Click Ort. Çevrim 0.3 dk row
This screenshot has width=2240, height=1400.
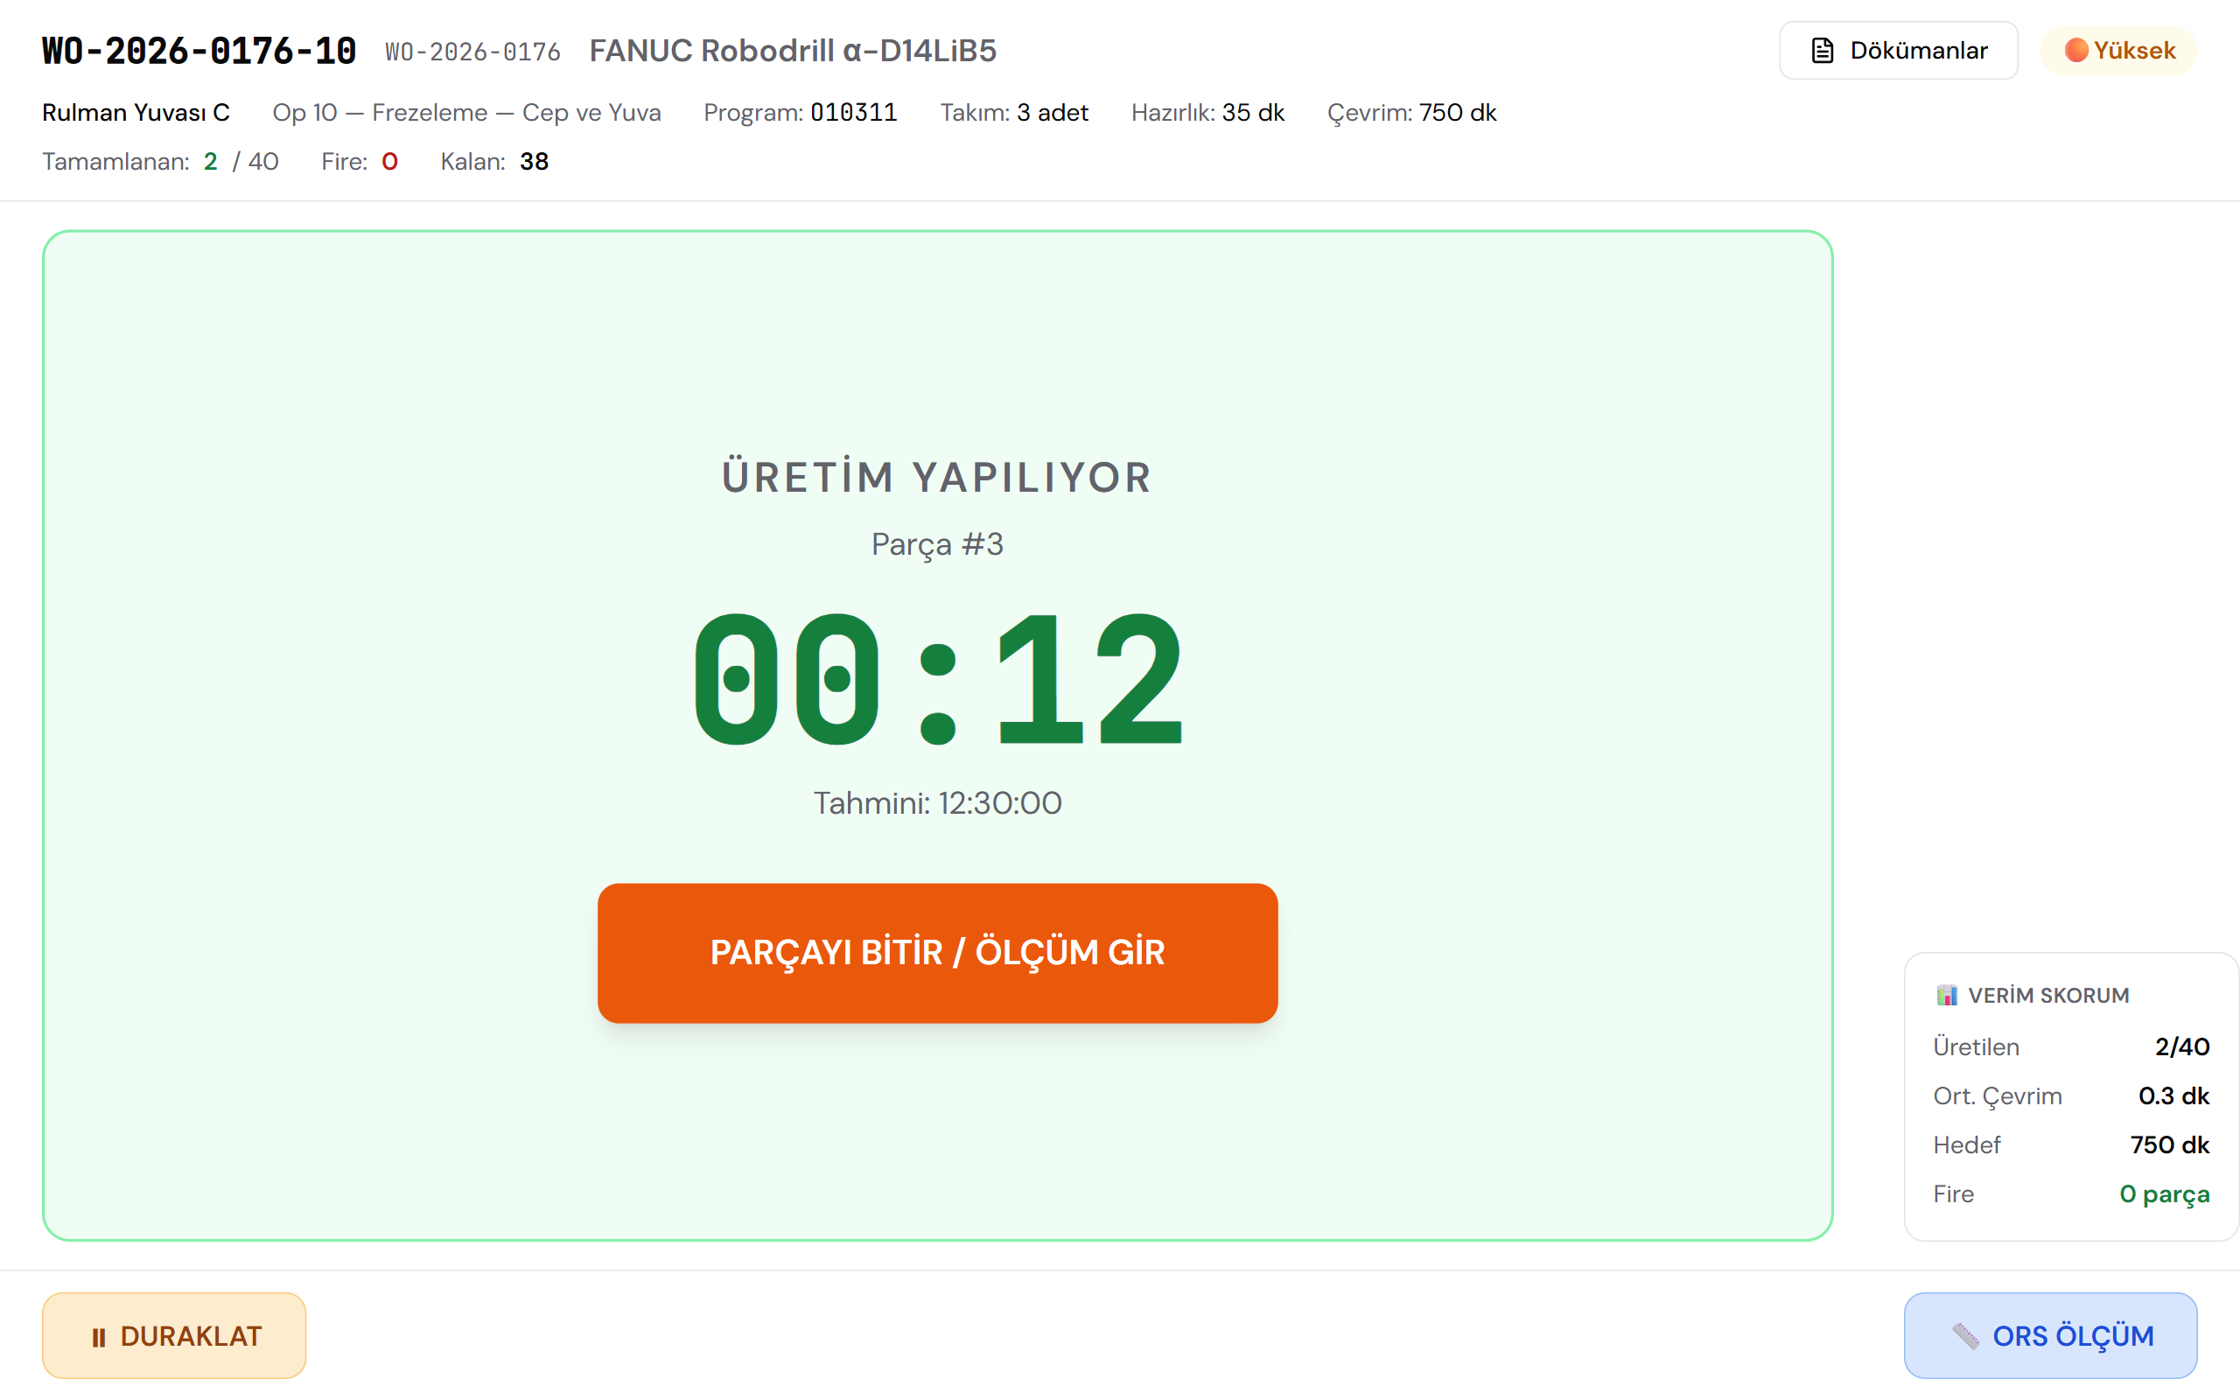tap(2070, 1095)
